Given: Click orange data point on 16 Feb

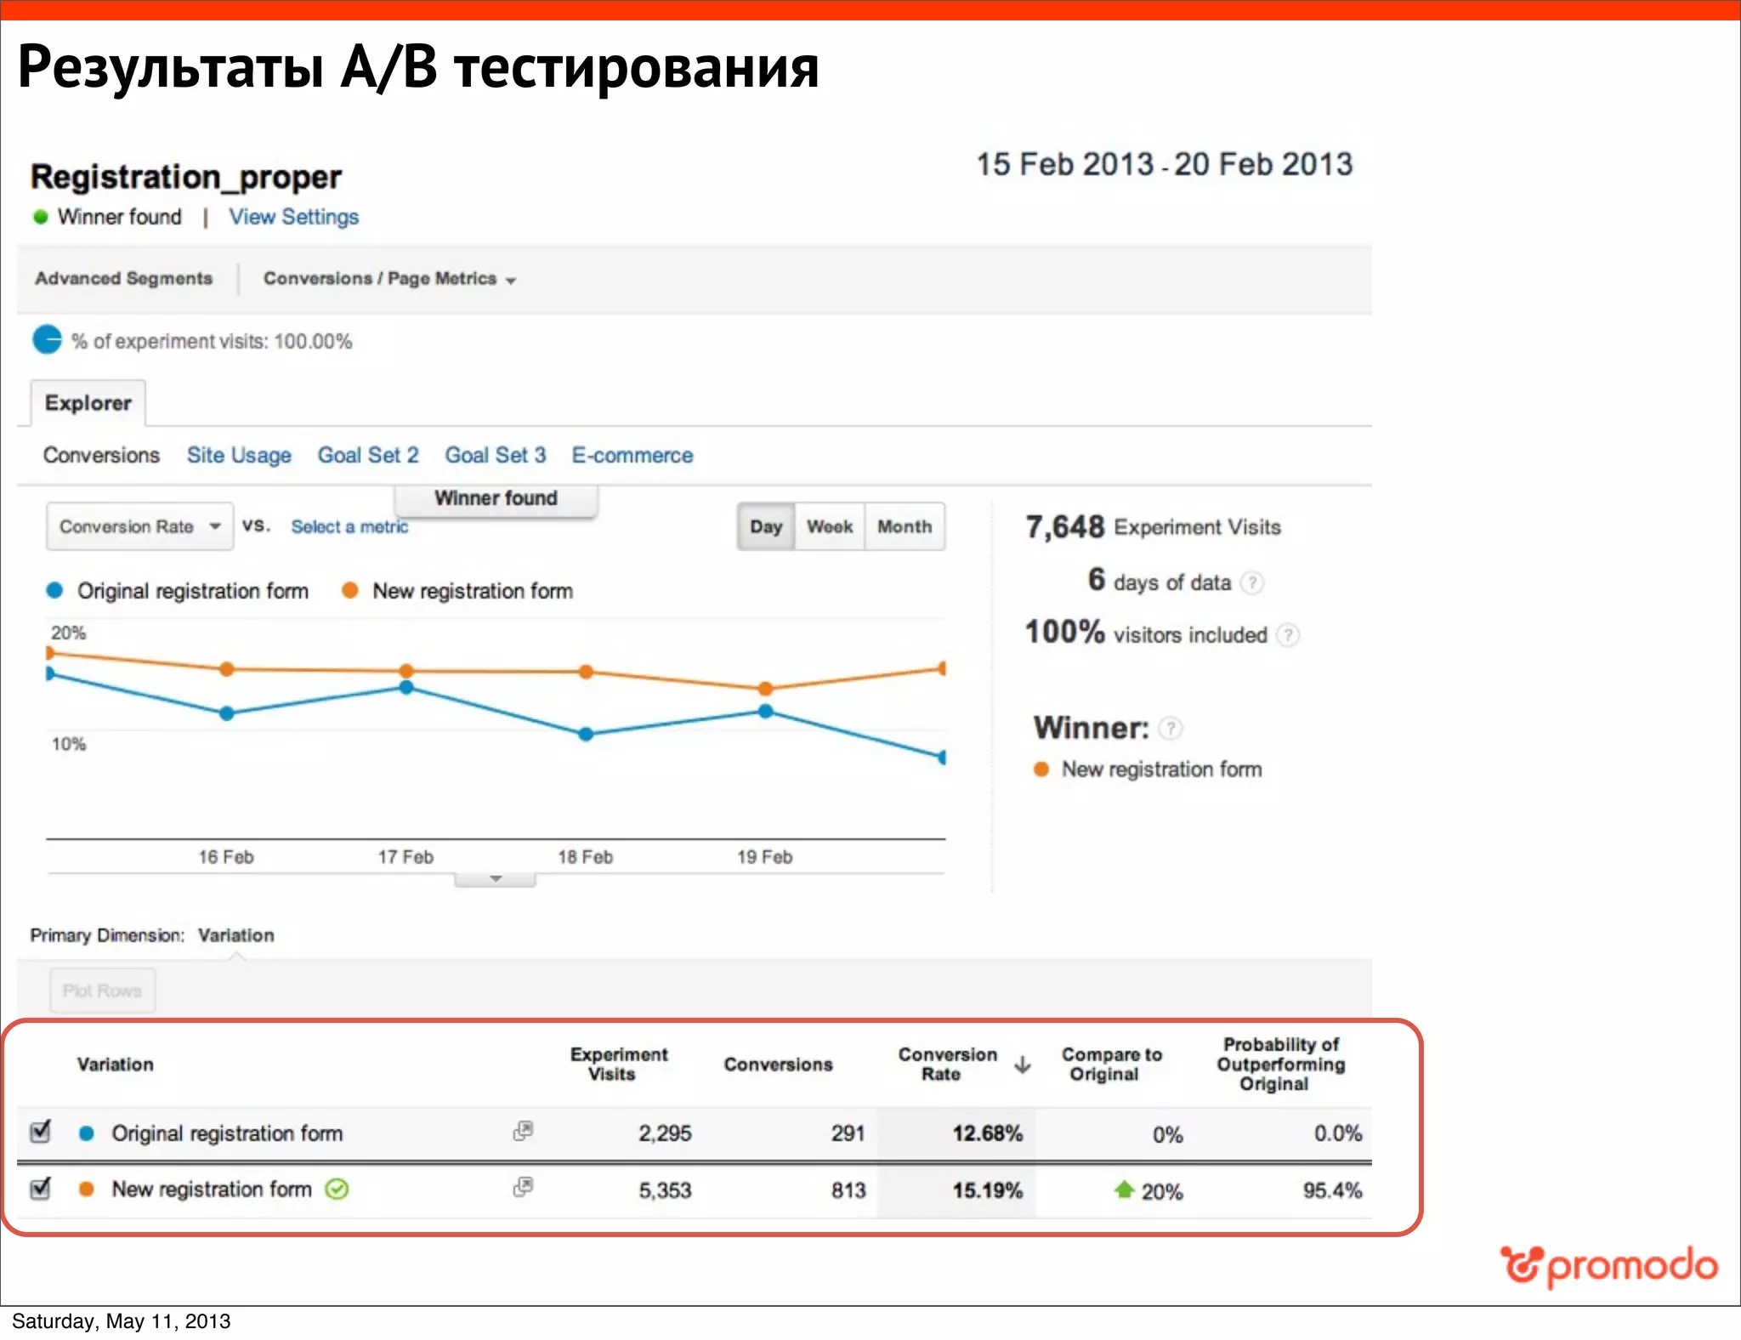Looking at the screenshot, I should pyautogui.click(x=226, y=669).
